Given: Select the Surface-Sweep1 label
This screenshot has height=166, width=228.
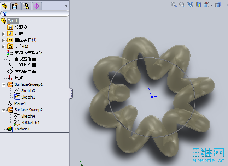Looking at the screenshot, I should click(29, 84).
